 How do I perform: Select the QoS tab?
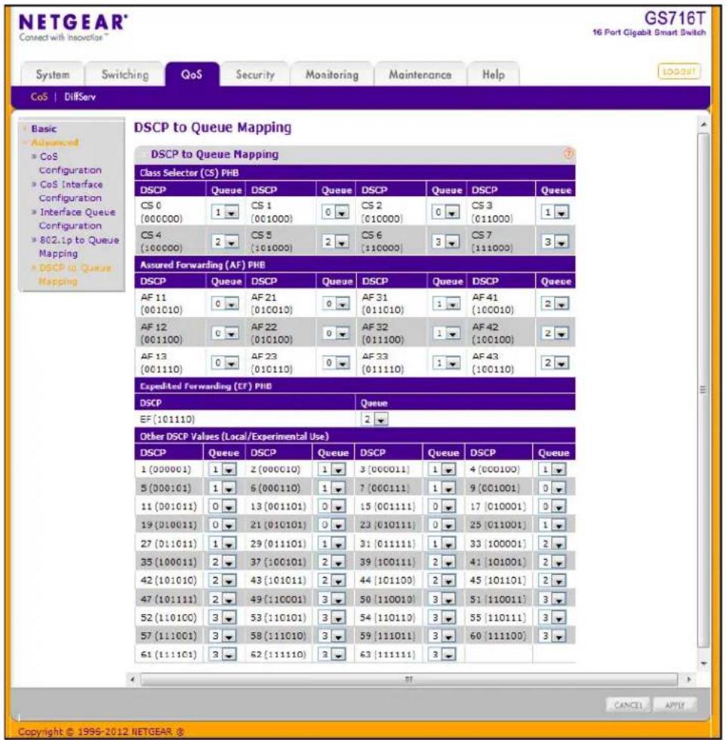point(192,75)
